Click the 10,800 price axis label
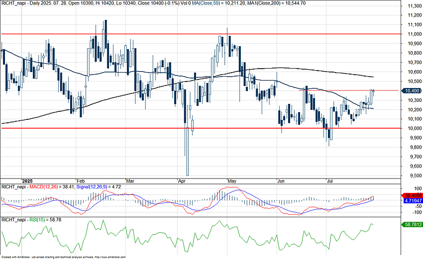The image size is (423, 259). (x=415, y=53)
